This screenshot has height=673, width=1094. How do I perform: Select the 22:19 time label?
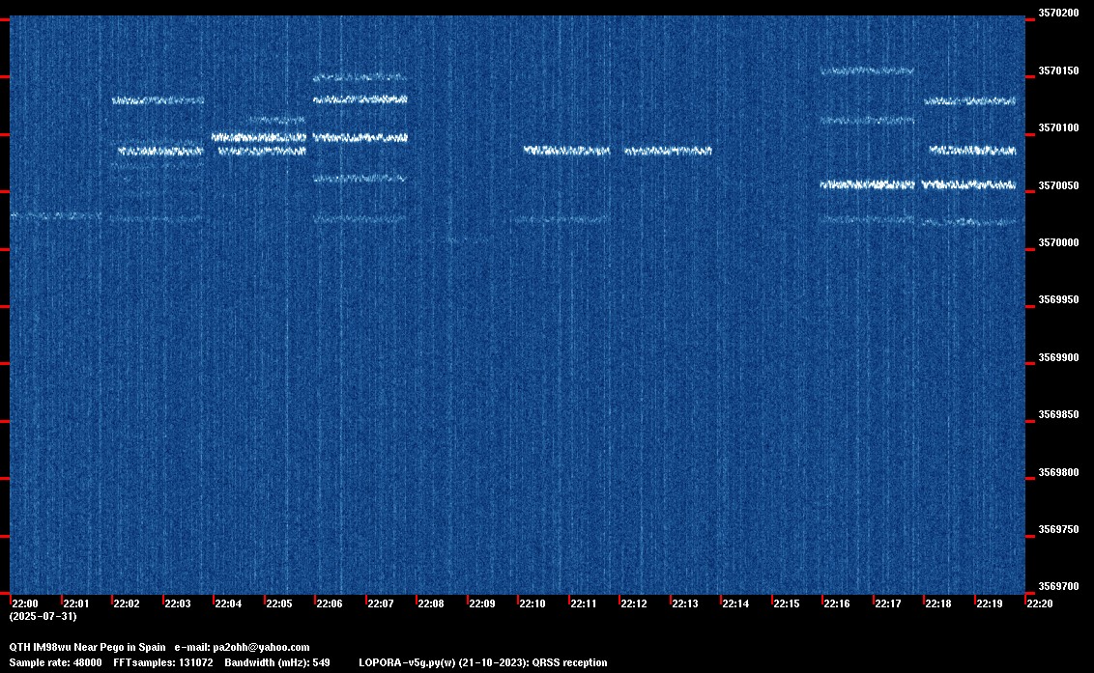pyautogui.click(x=990, y=603)
